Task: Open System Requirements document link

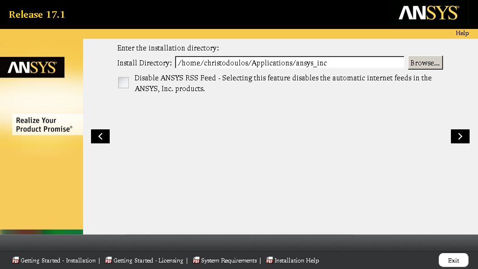Action: coord(229,261)
